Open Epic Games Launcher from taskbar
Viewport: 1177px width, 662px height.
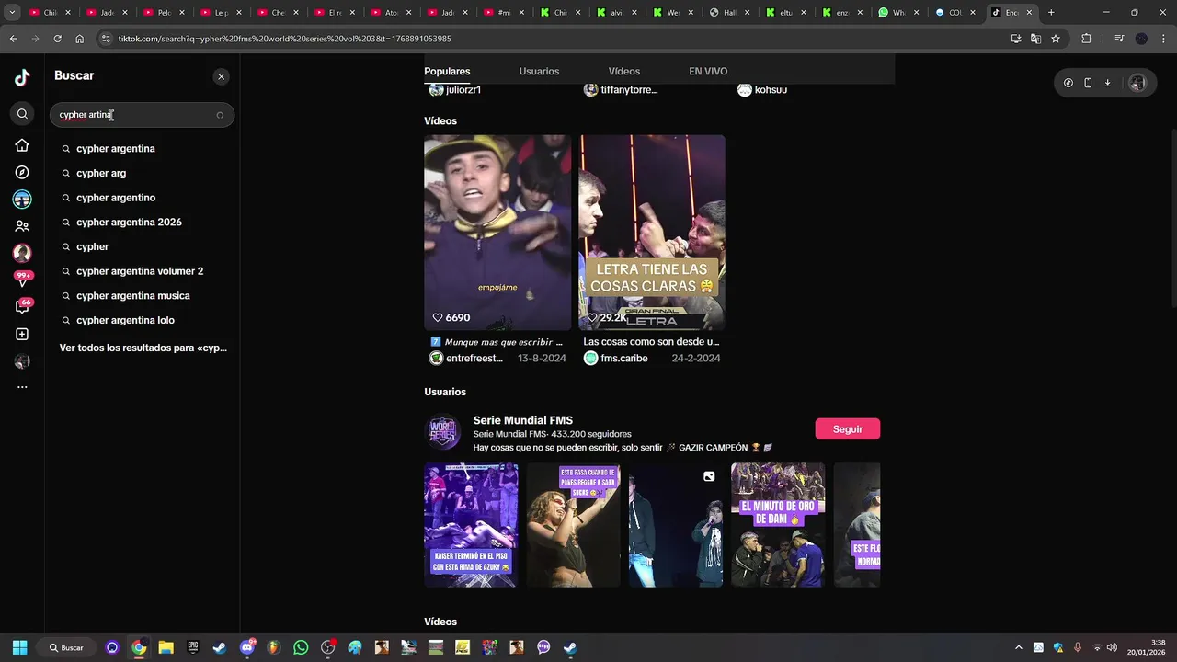(192, 647)
